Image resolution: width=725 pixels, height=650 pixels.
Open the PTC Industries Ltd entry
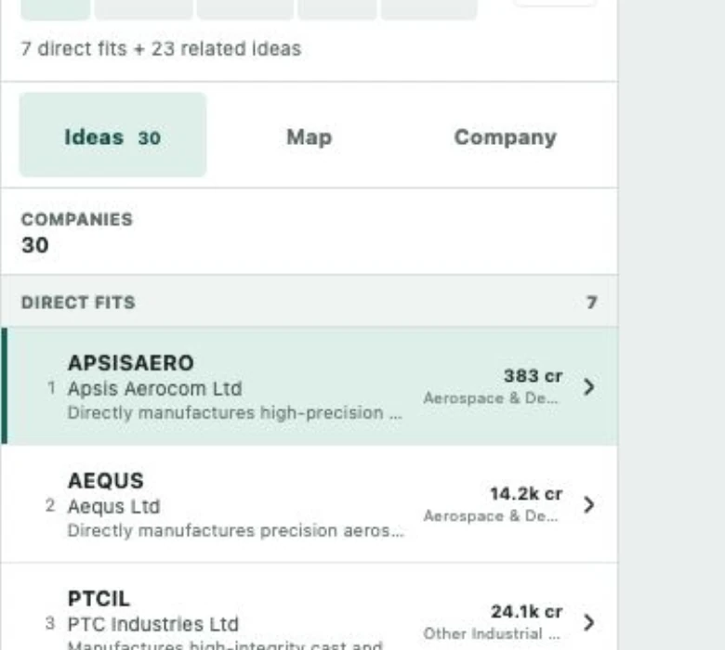[153, 625]
